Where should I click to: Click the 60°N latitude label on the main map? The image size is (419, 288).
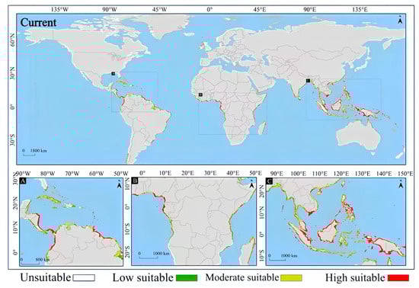pyautogui.click(x=12, y=40)
